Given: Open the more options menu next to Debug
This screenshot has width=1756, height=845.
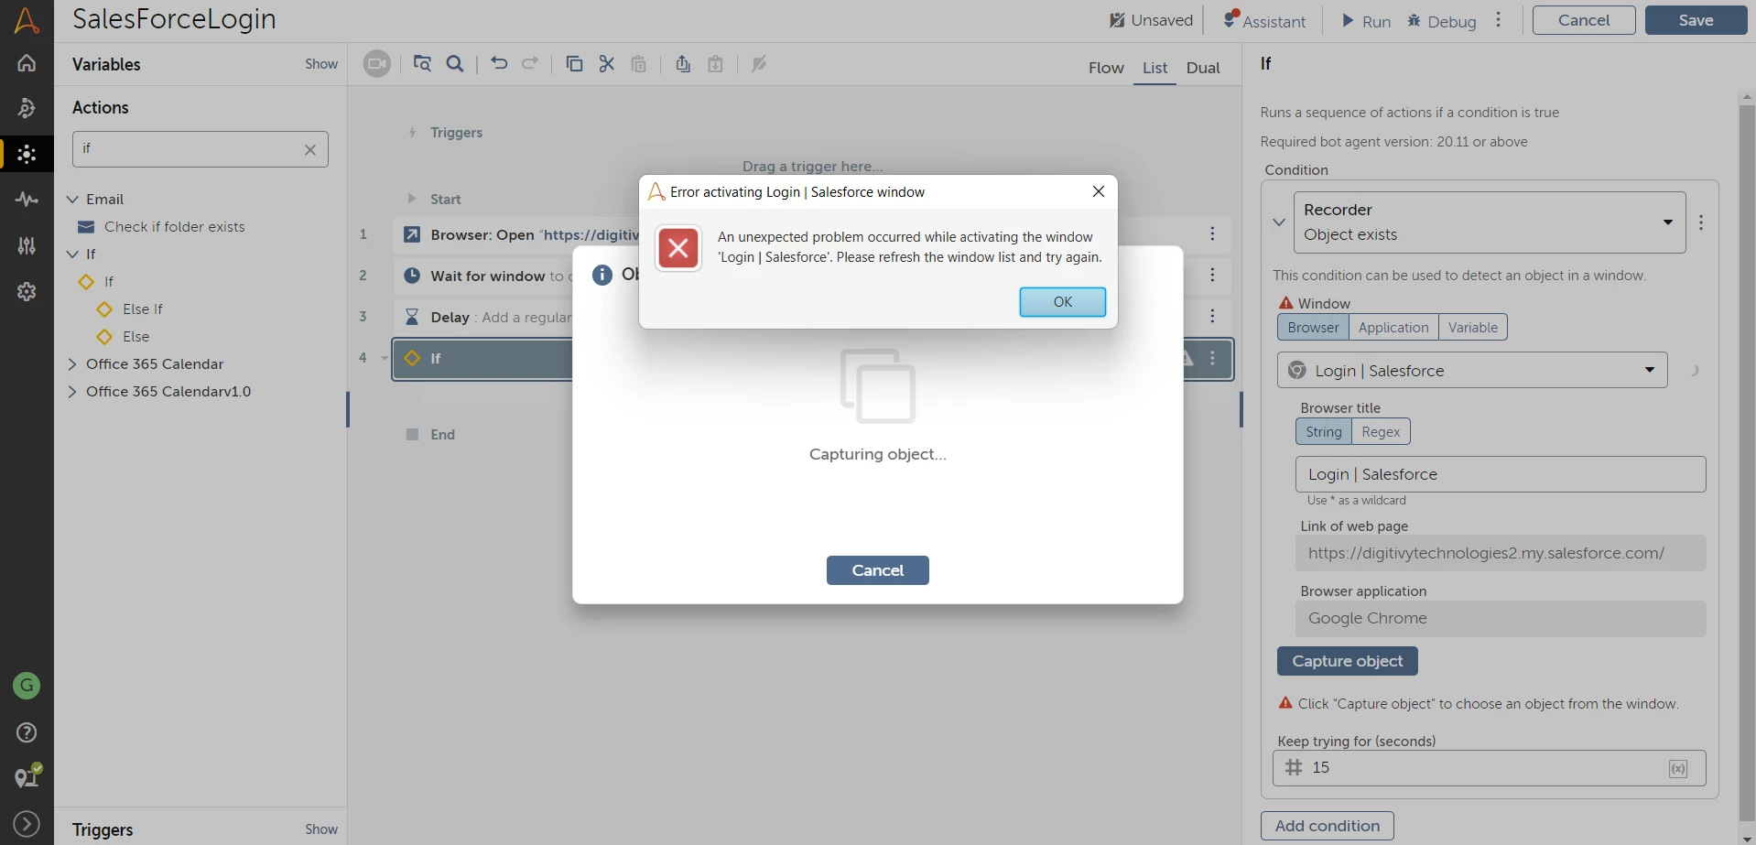Looking at the screenshot, I should 1498,20.
